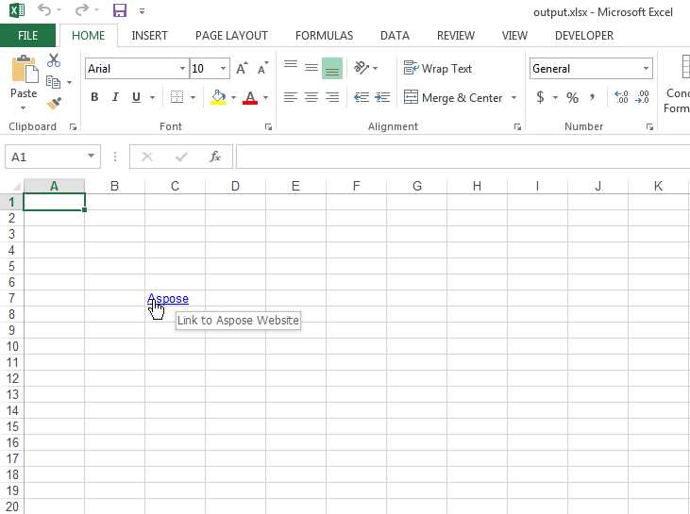This screenshot has height=514, width=690.
Task: Switch to REVIEW tab
Action: tap(456, 36)
